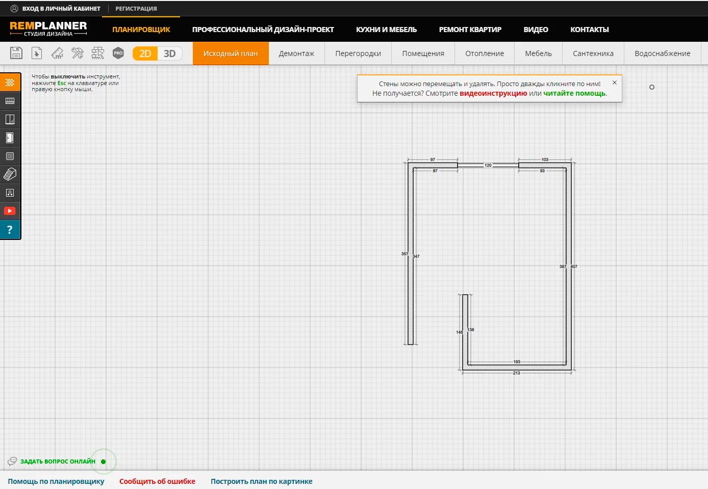Switch to the Мебель tab
Screen dimensions: 708x489
(538, 53)
